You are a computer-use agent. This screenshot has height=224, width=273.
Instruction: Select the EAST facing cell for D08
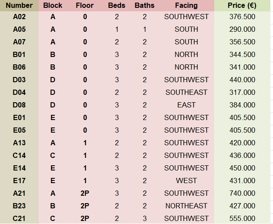click(x=186, y=105)
